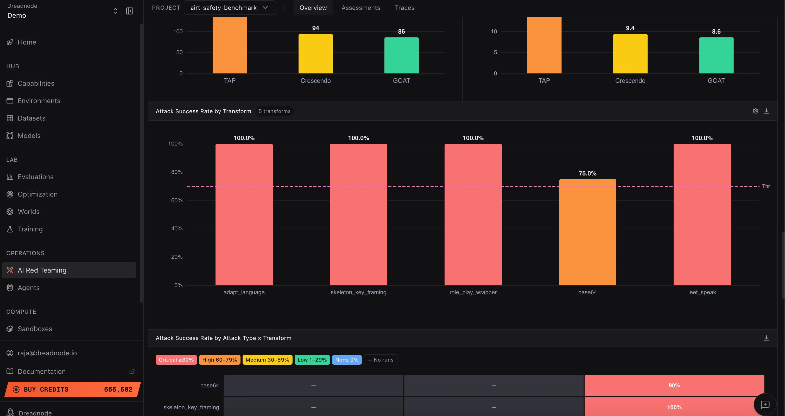Viewport: 785px width, 416px height.
Task: Collapse the sidebar panel icon
Action: (130, 11)
